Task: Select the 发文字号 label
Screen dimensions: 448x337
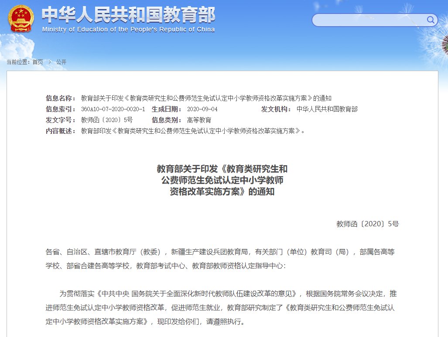Action: 61,120
